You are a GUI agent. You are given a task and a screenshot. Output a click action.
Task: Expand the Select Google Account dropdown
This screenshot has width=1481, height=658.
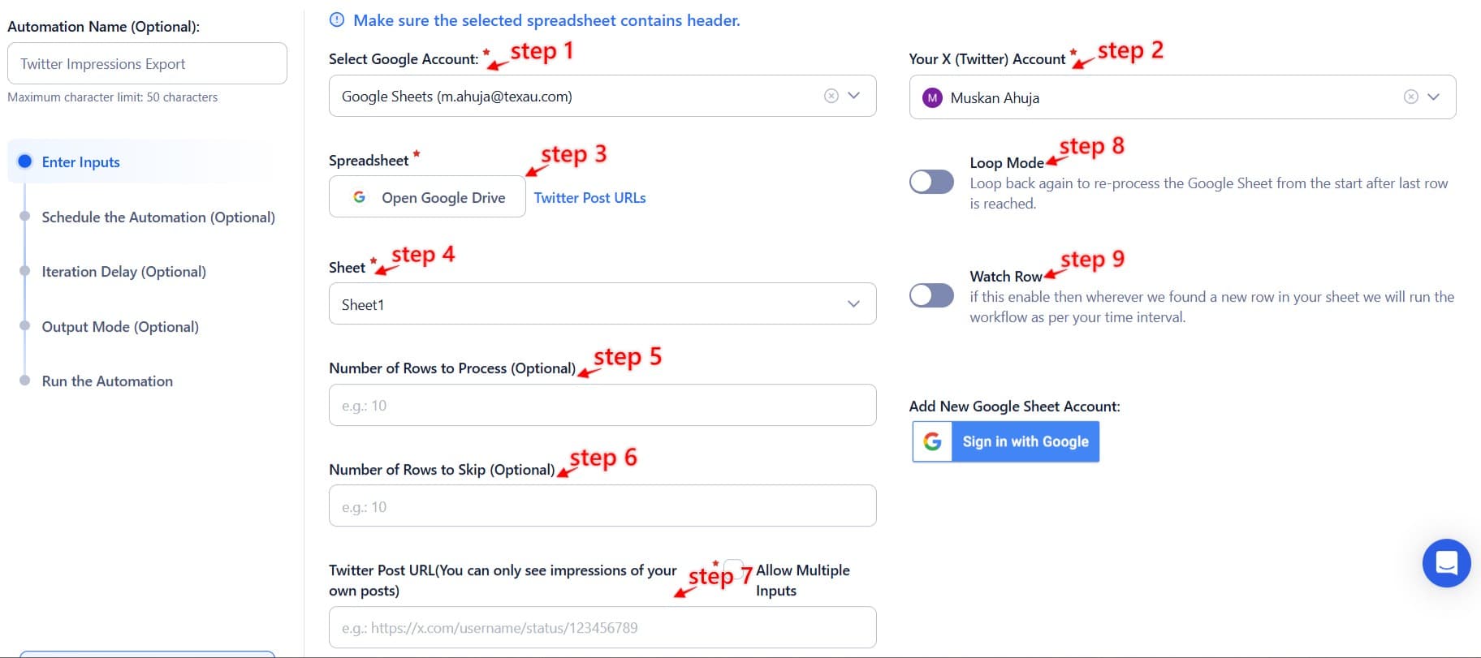[x=853, y=96]
